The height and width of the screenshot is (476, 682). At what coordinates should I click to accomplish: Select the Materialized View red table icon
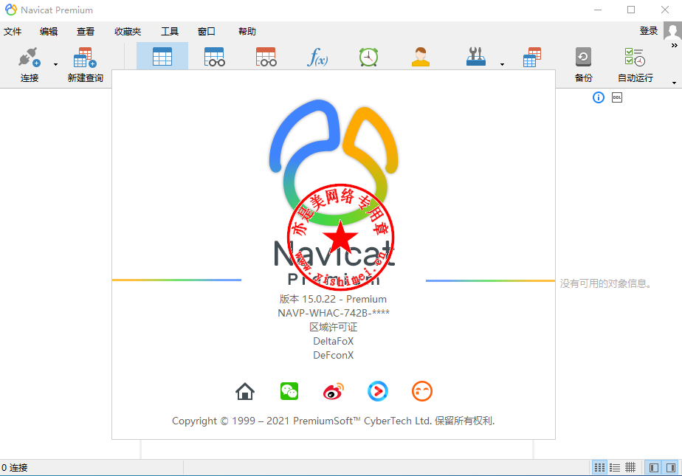(266, 57)
